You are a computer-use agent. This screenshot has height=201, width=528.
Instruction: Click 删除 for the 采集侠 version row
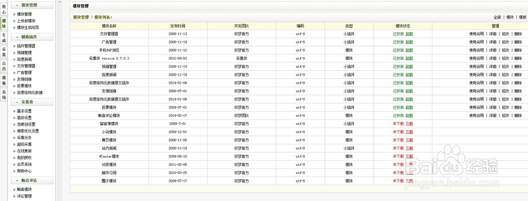click(518, 58)
